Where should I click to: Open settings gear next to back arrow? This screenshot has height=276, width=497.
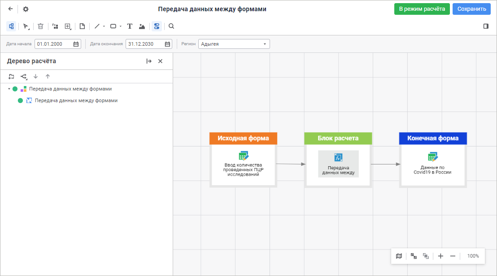26,9
